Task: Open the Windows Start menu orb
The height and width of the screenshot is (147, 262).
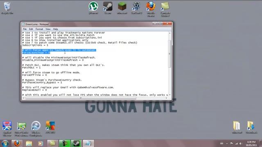Action: coord(5,143)
